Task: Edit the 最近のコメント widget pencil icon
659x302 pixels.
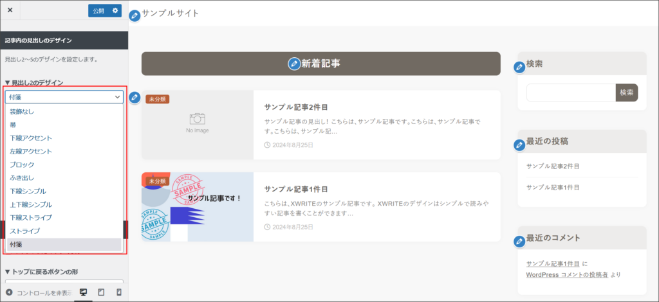Action: (519, 242)
